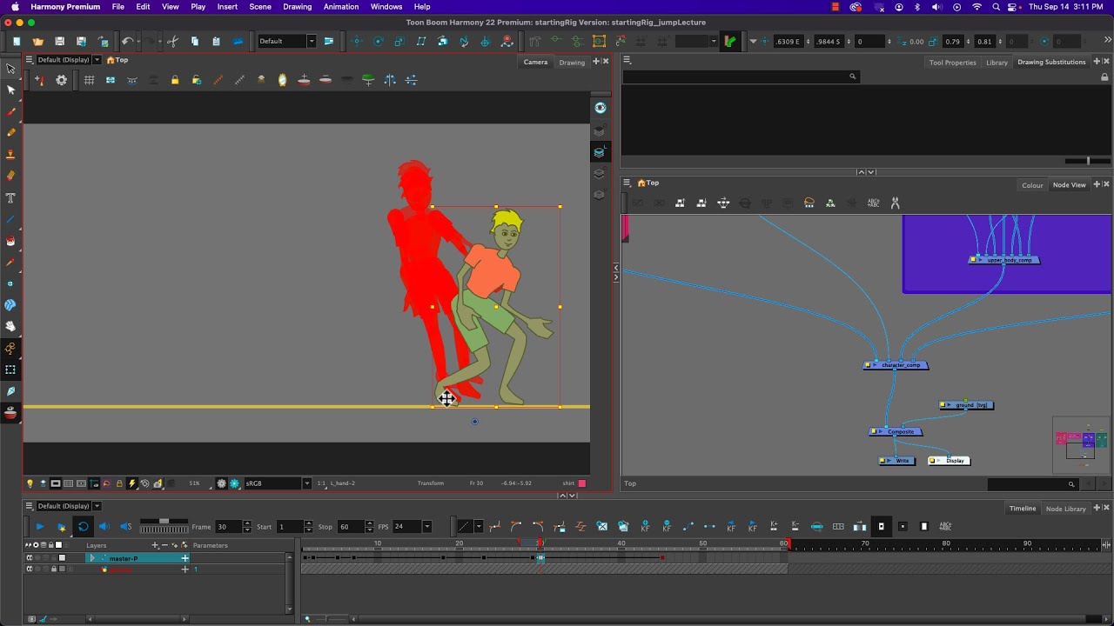This screenshot has height=626, width=1114.
Task: Toggle visibility of the red ground layer
Action: coord(30,569)
